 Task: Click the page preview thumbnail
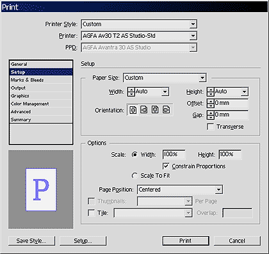pos(41,189)
